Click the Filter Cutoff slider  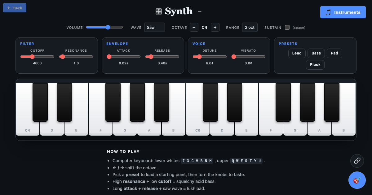click(37, 57)
